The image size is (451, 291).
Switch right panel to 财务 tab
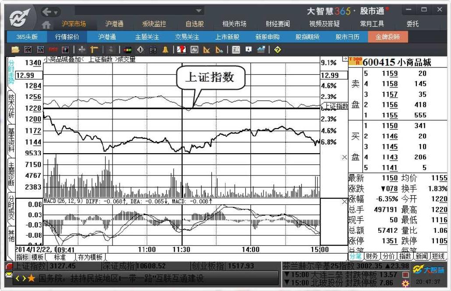(x=372, y=256)
